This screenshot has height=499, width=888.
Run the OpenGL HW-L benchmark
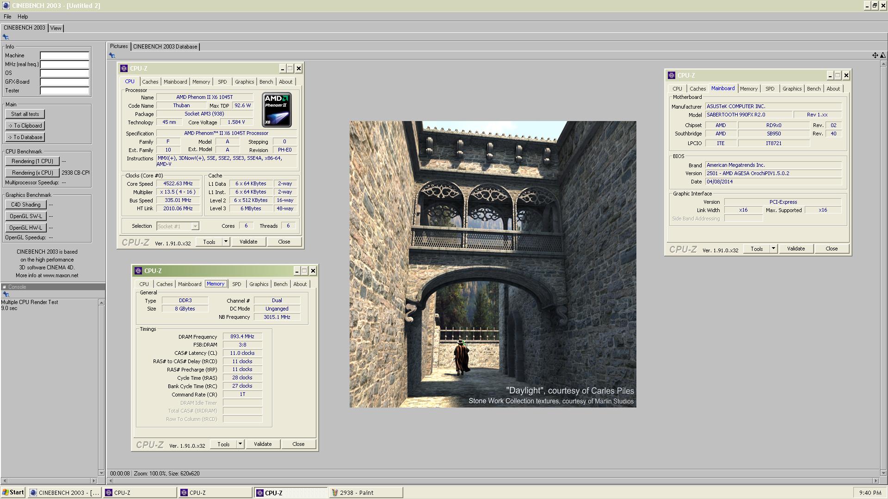coord(26,228)
